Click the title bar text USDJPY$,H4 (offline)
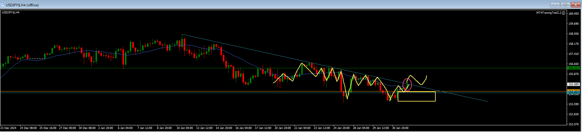This screenshot has height=132, width=582. click(22, 5)
